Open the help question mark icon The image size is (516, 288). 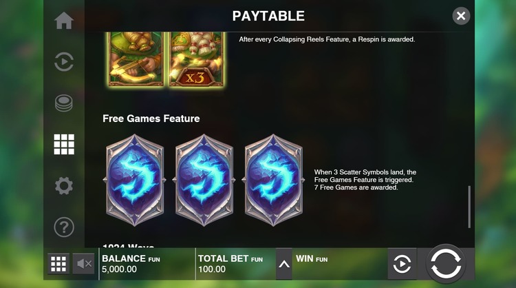(64, 227)
